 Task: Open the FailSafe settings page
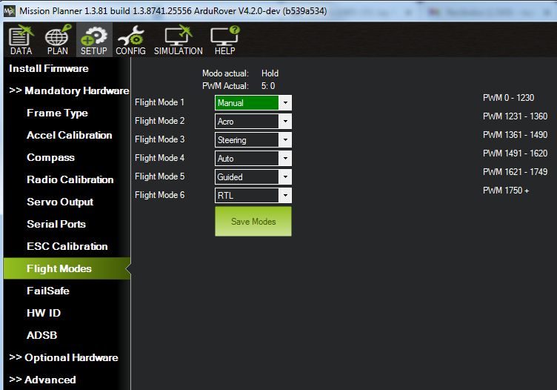pos(48,291)
